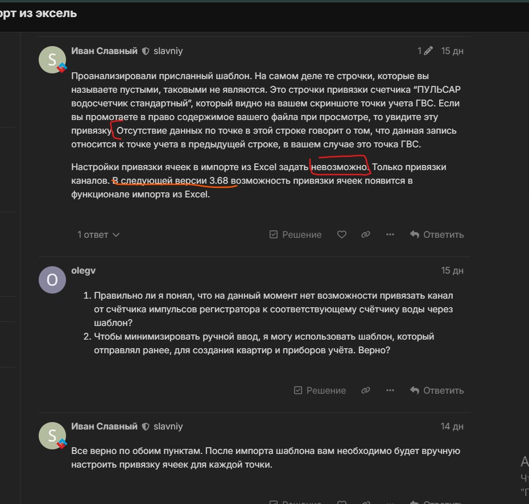
Task: Like the first post with the heart icon
Action: (341, 234)
